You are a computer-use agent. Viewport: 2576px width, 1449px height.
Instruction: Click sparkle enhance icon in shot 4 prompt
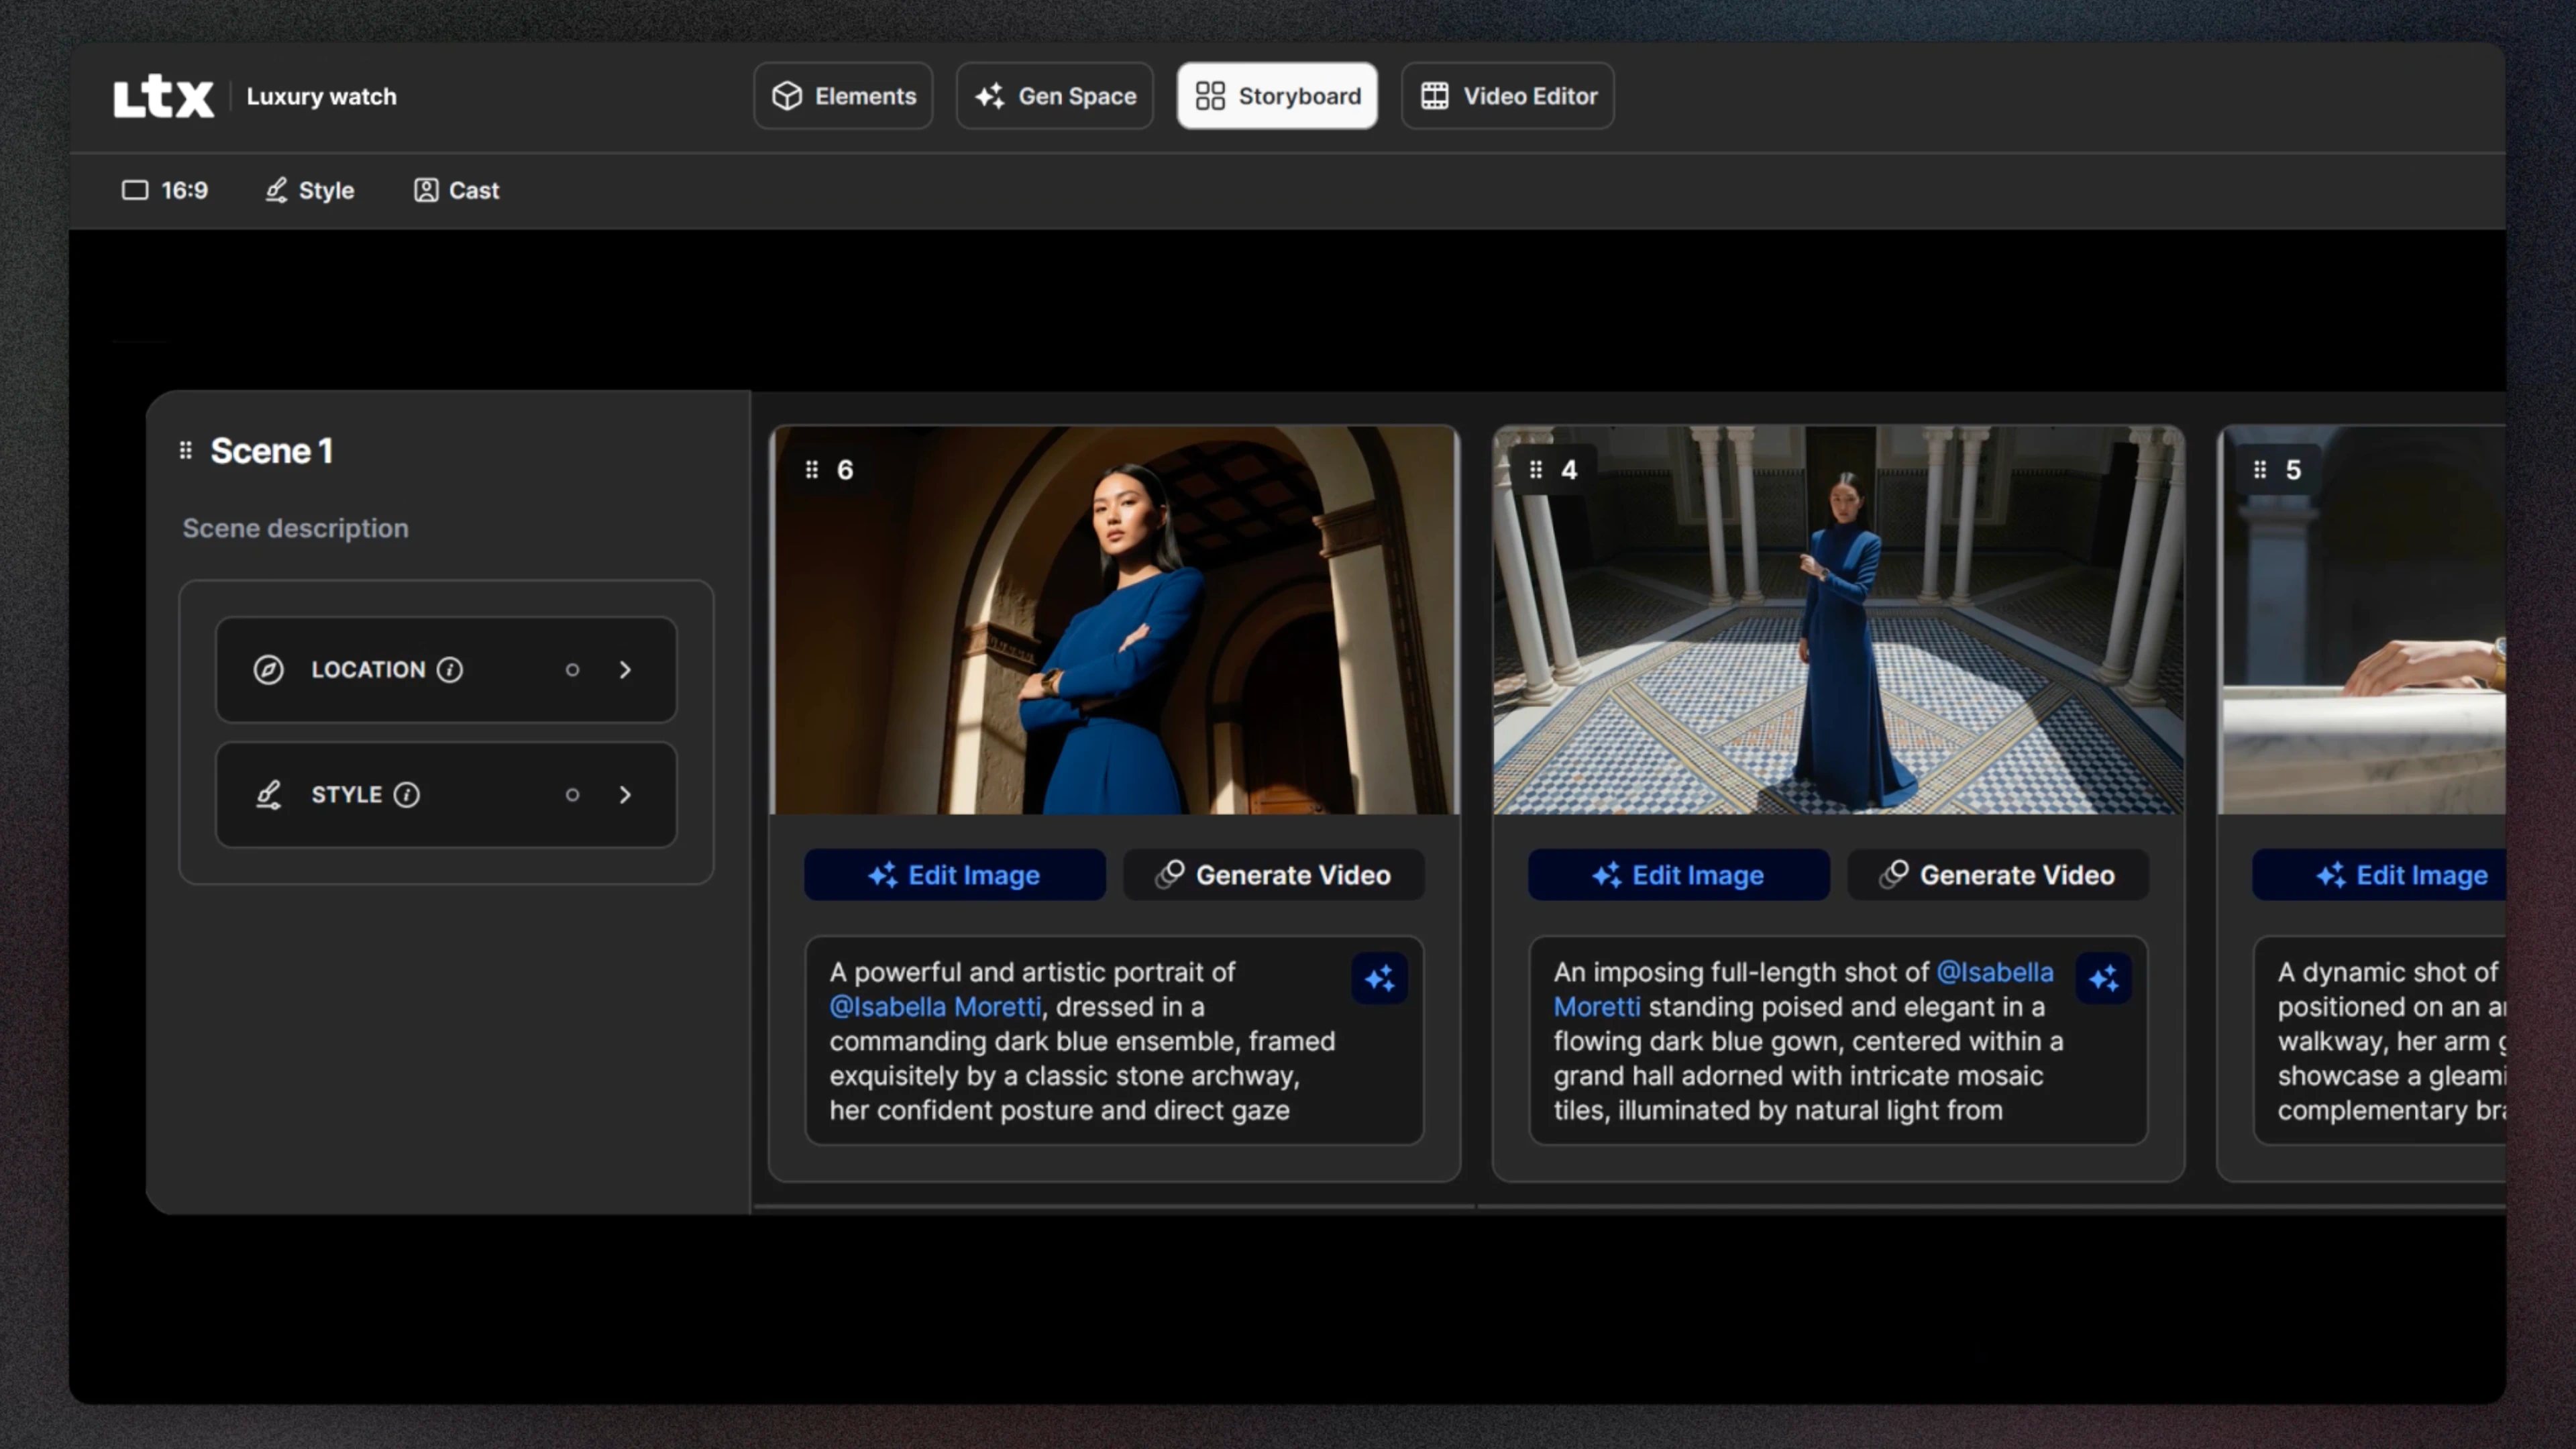2103,978
